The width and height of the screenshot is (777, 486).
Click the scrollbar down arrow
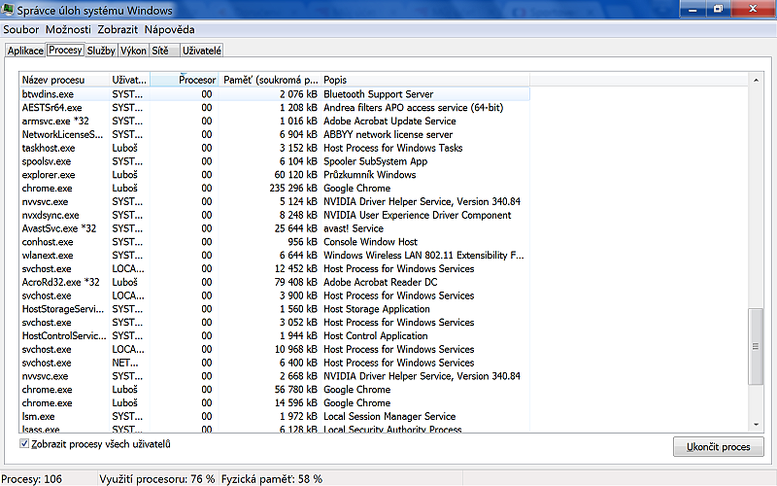click(x=756, y=425)
